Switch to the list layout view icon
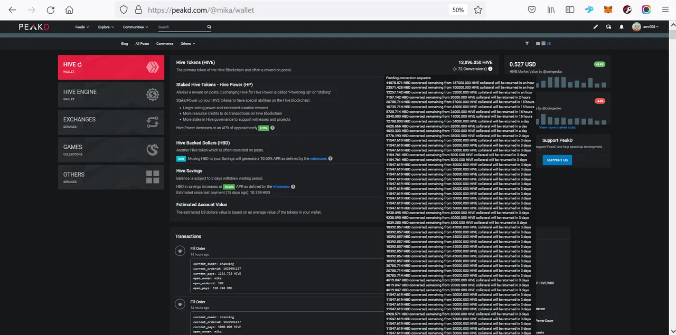The image size is (676, 335). (x=538, y=43)
